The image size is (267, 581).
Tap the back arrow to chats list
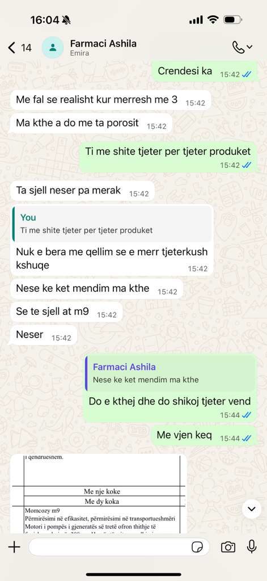pyautogui.click(x=12, y=48)
